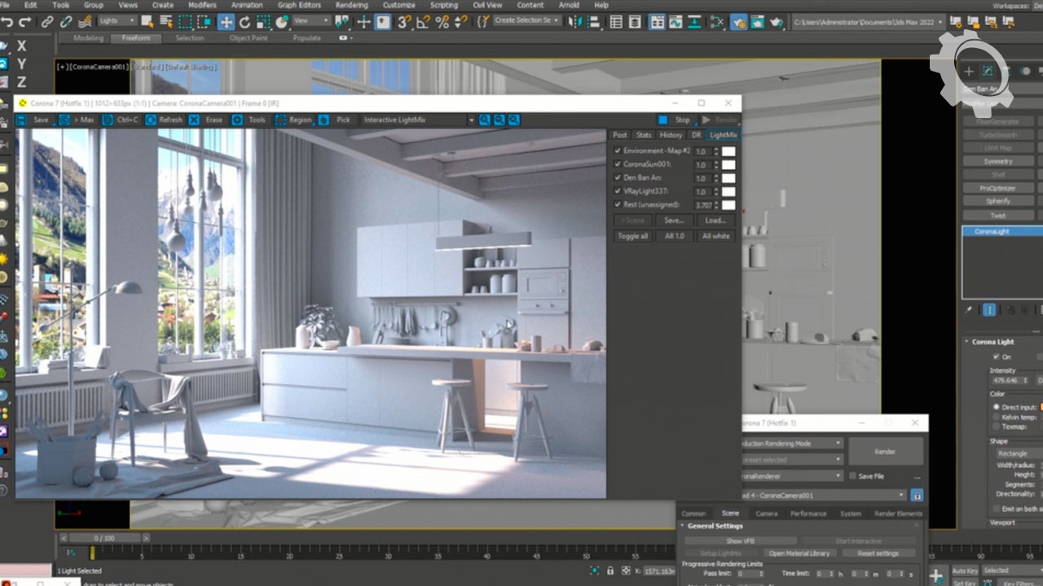Click the All white LightMix button
This screenshot has height=586, width=1043.
click(x=716, y=236)
